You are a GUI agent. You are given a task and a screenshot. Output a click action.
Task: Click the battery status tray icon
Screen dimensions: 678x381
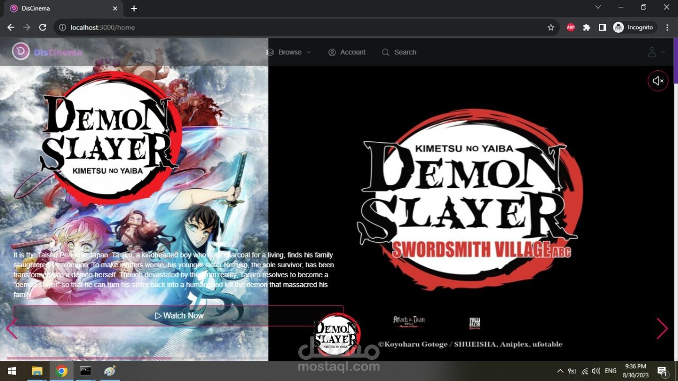pos(572,371)
